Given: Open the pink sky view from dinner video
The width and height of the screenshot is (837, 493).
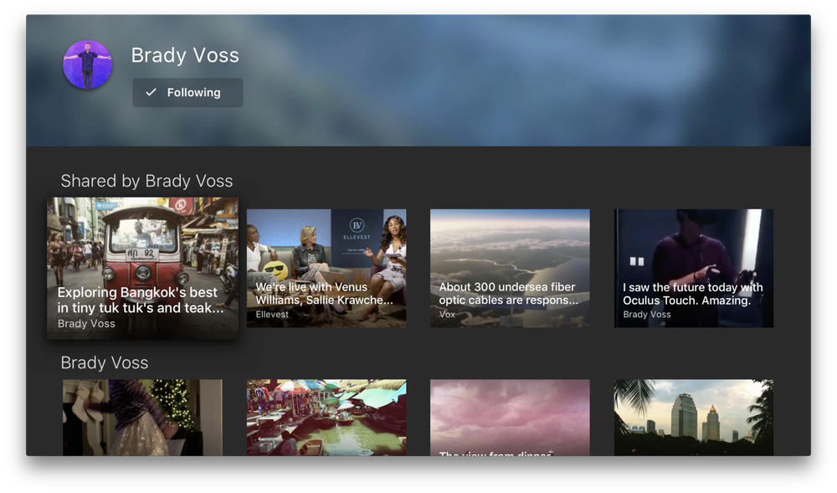Looking at the screenshot, I should 510,417.
